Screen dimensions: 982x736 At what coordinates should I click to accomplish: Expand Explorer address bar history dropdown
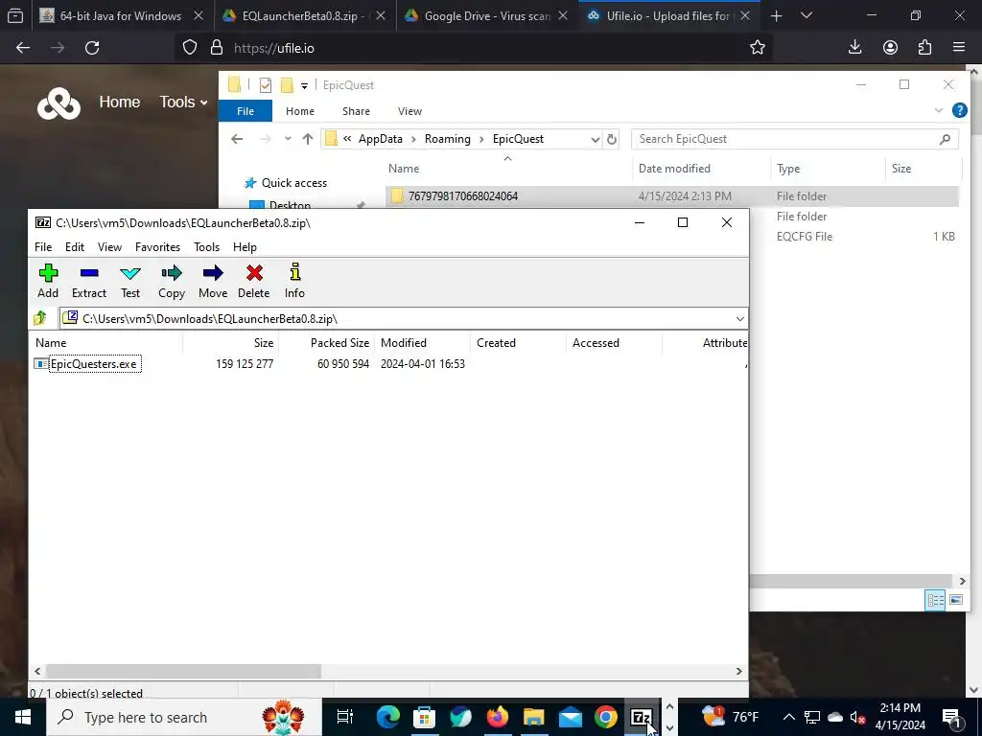pyautogui.click(x=595, y=139)
